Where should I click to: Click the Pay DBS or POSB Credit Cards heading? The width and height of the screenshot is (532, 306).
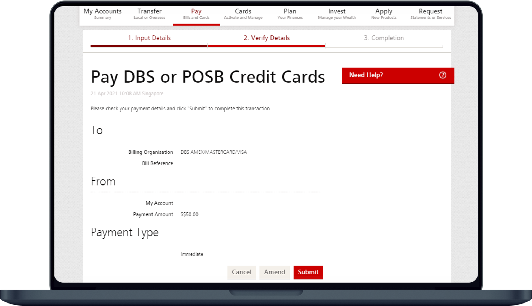pyautogui.click(x=208, y=77)
